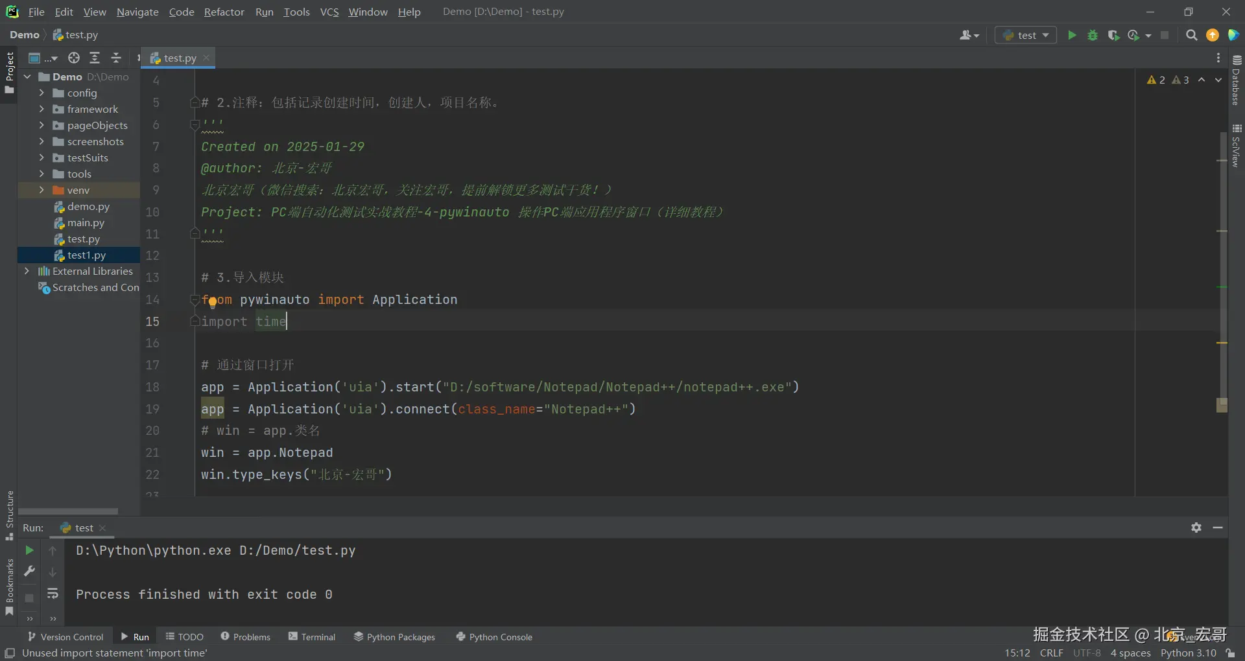Screen dimensions: 1245x661
Task: Go to next highlighted error chevron
Action: click(x=1218, y=80)
